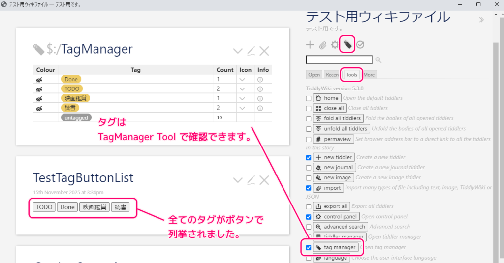The width and height of the screenshot is (504, 263).
Task: Switch to the Open sidebar tab
Action: (314, 75)
